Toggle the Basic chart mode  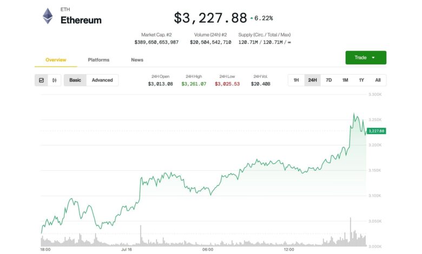click(x=75, y=80)
